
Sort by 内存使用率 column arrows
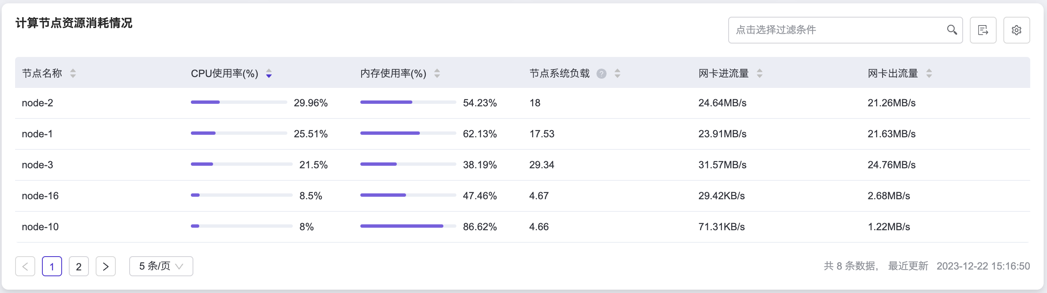[437, 74]
